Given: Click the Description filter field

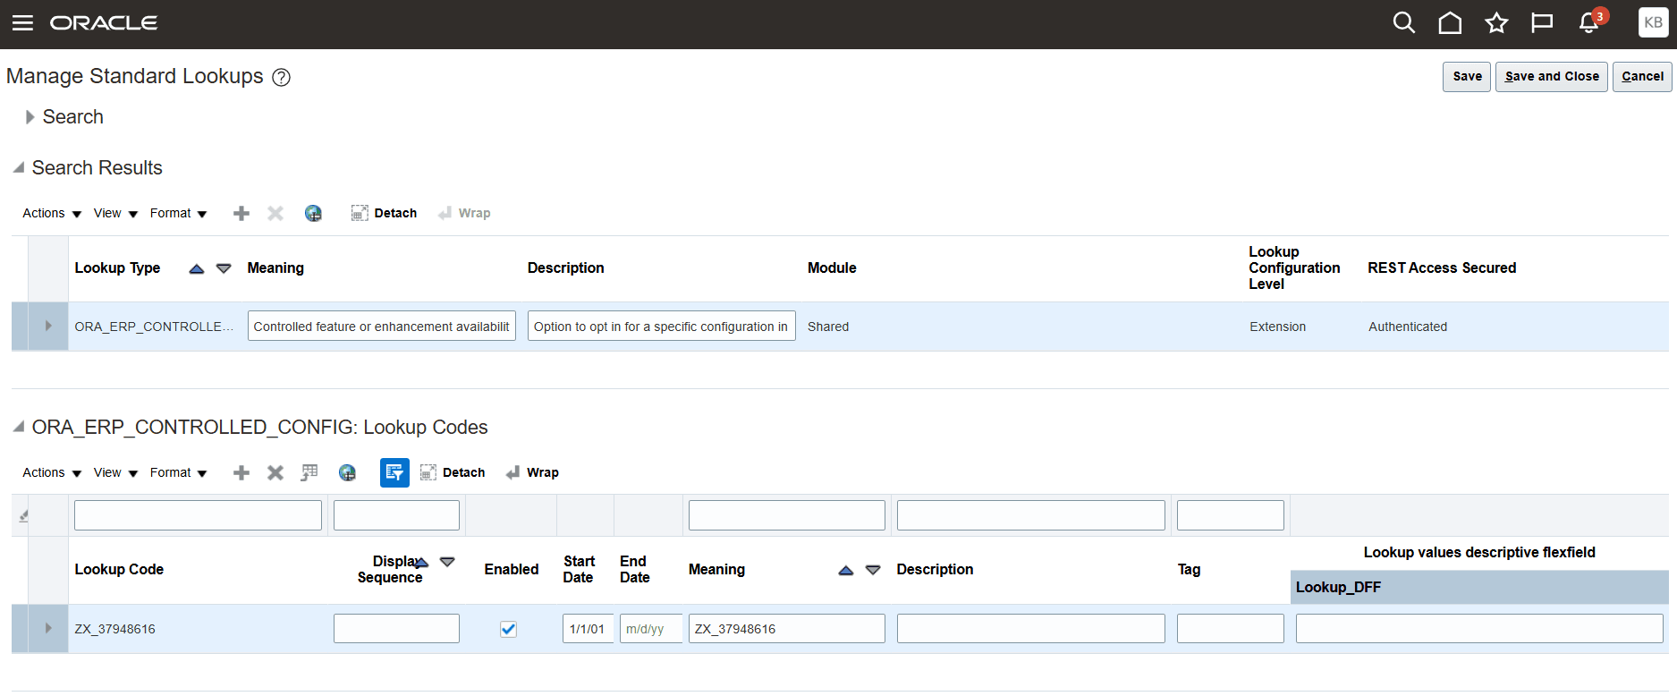Looking at the screenshot, I should (x=1031, y=515).
